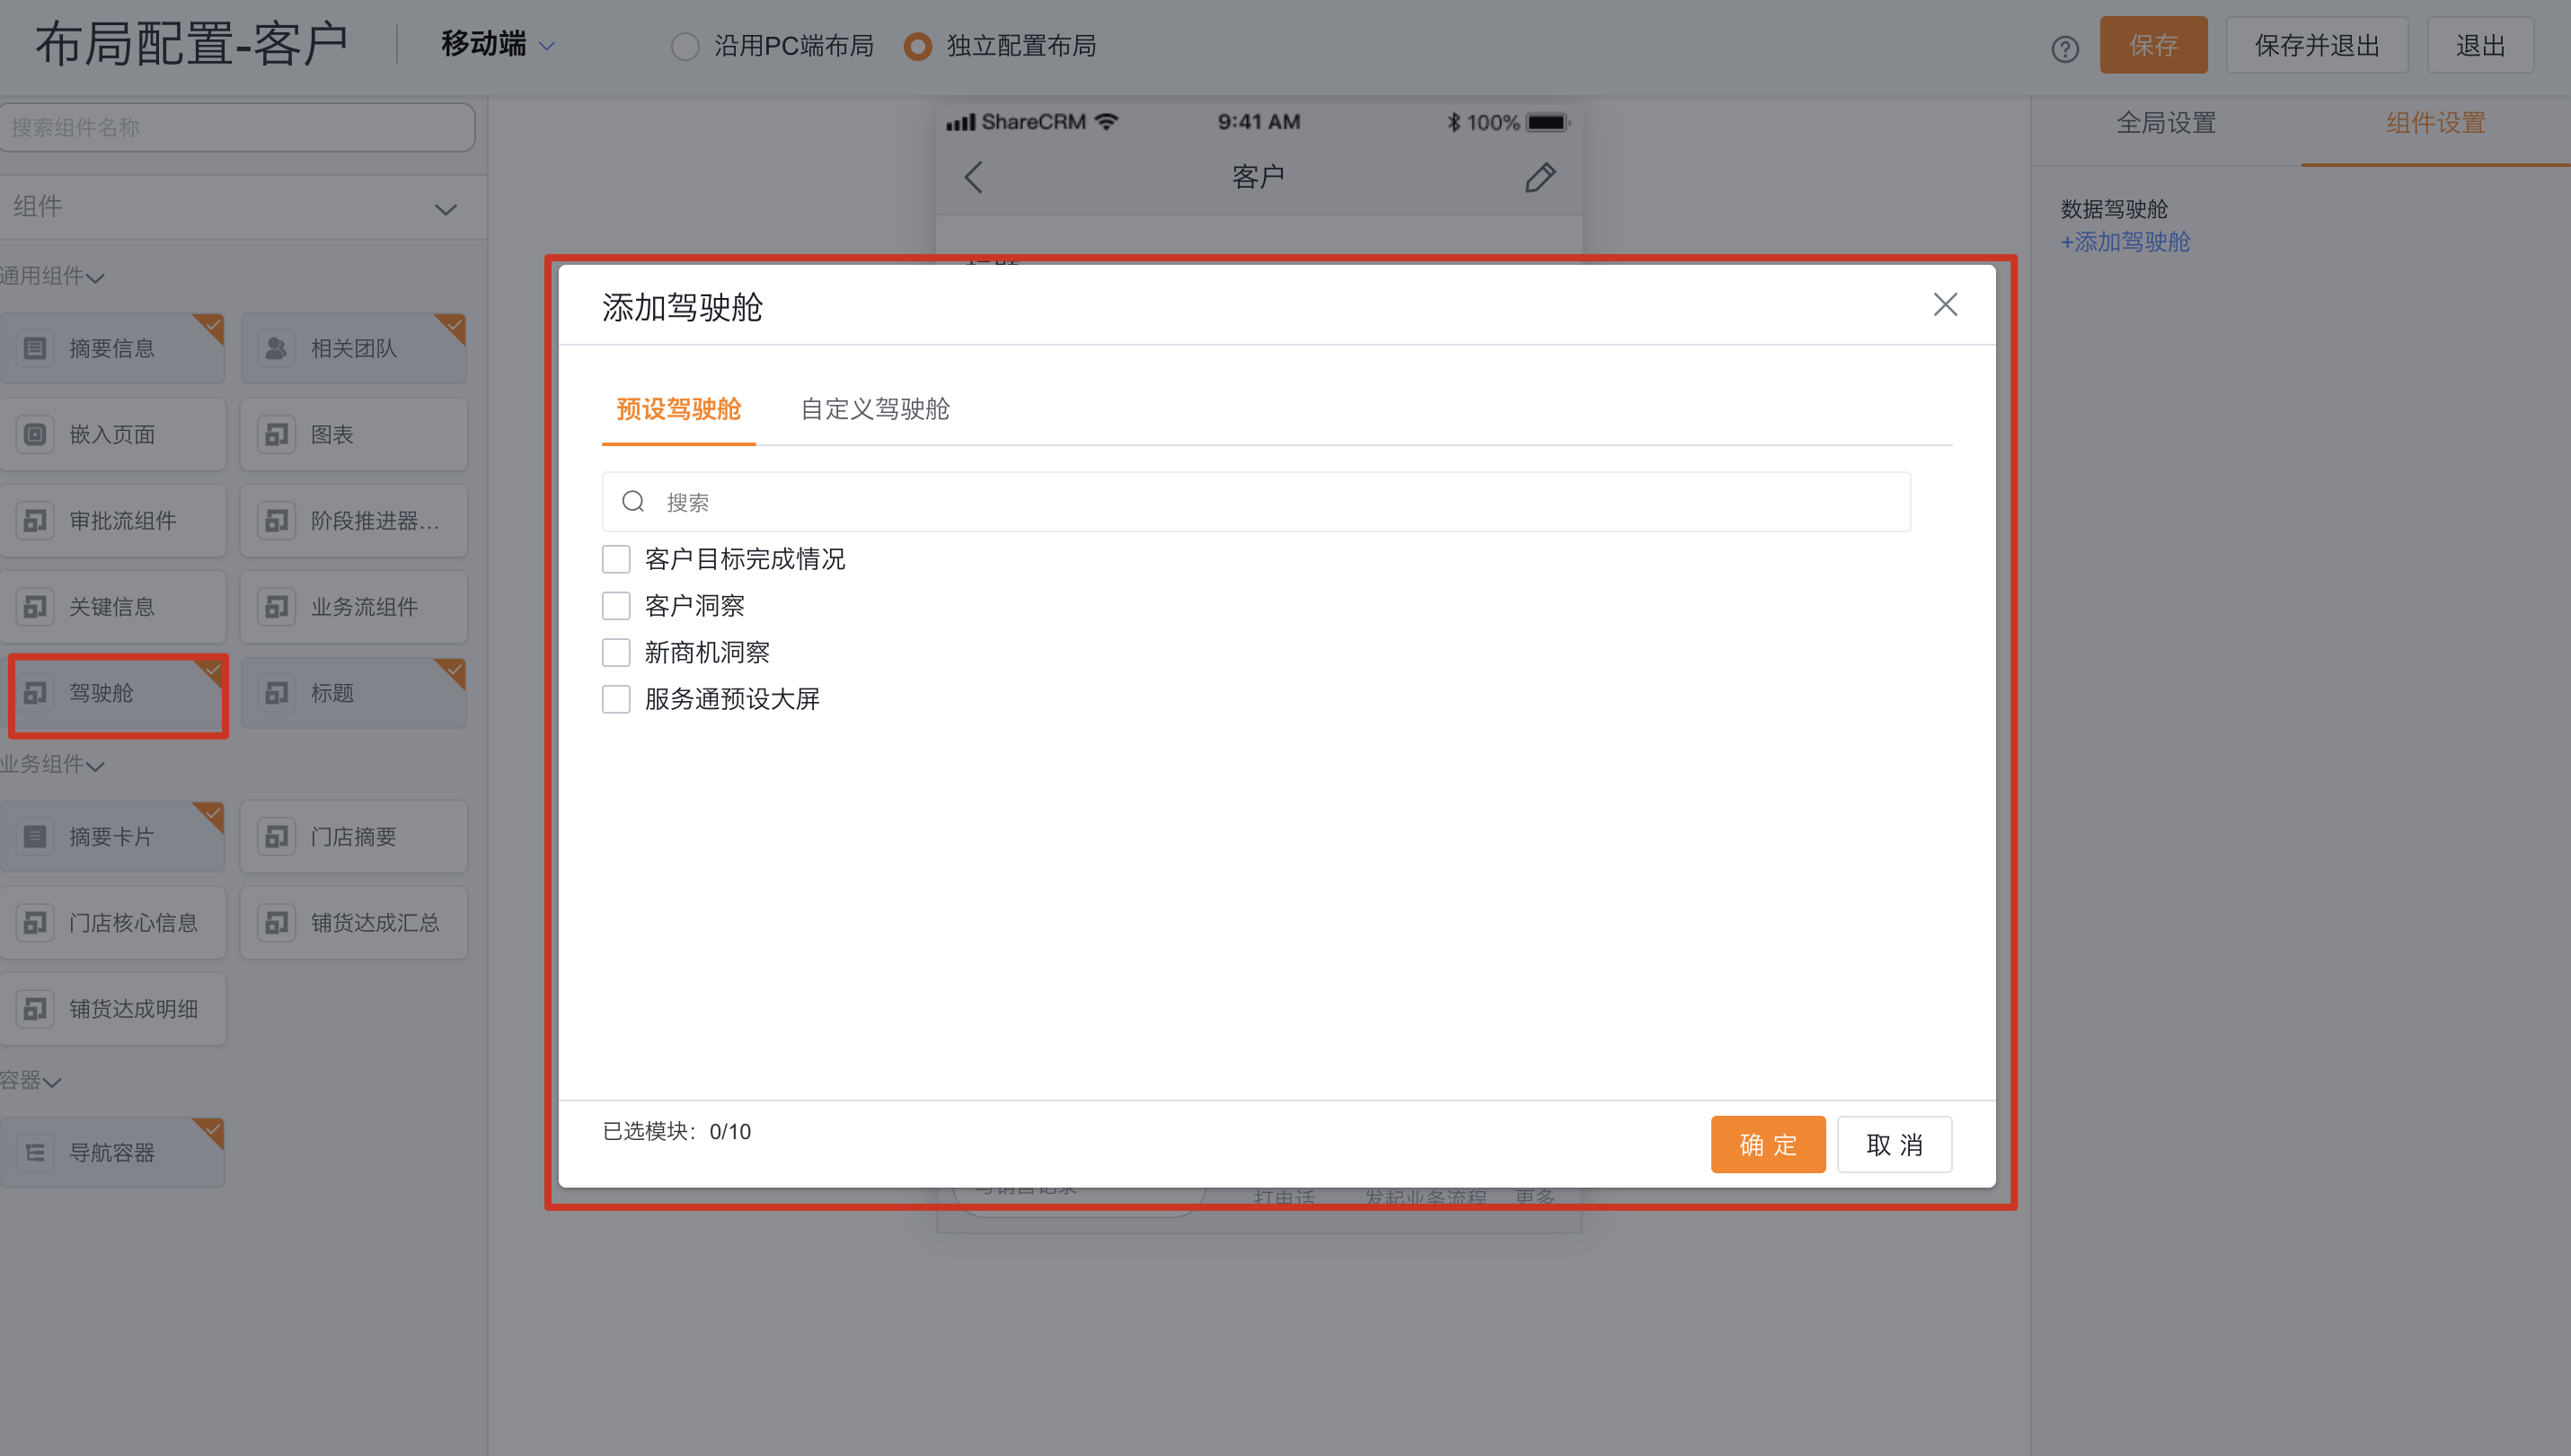Click the 保存并退出 button
The width and height of the screenshot is (2571, 1456).
coord(2316,45)
